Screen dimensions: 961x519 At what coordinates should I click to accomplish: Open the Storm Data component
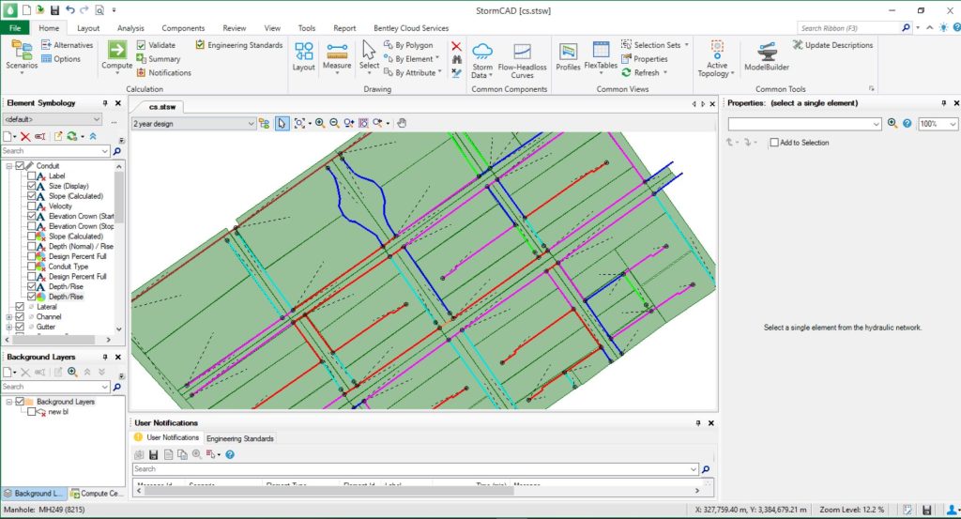coord(482,58)
